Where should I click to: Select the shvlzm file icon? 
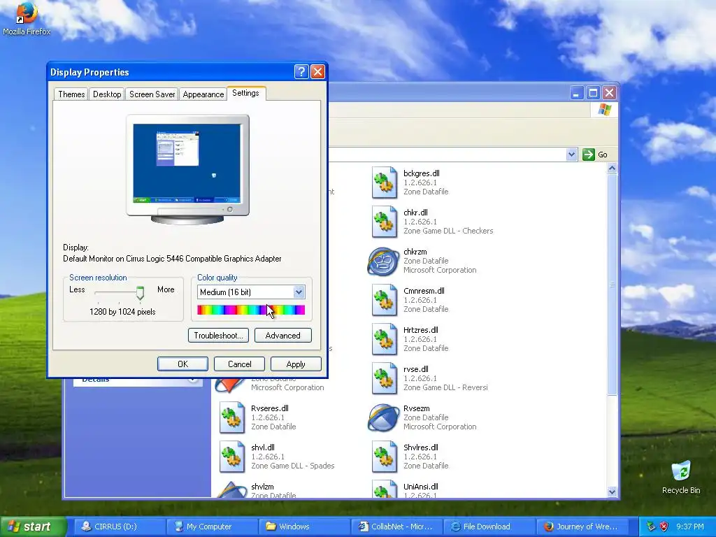pyautogui.click(x=231, y=489)
